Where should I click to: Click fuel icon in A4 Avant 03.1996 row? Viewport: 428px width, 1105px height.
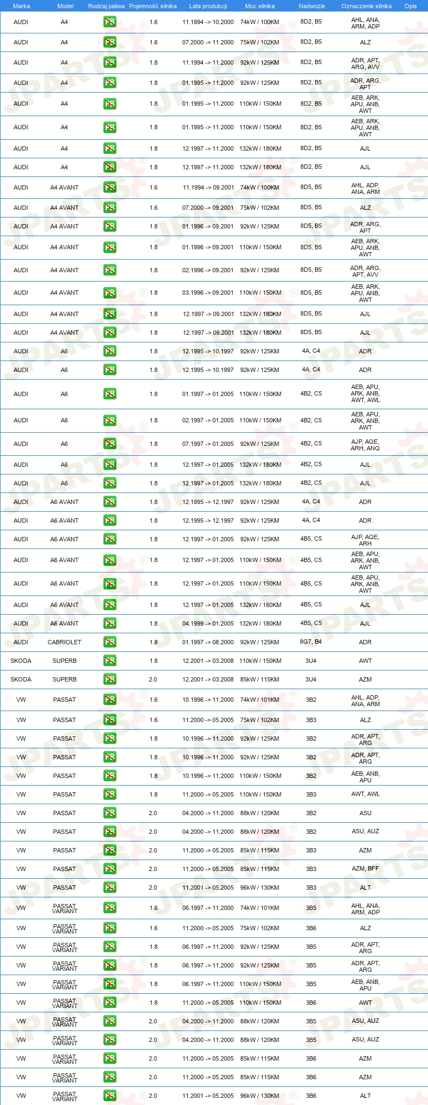tap(109, 293)
